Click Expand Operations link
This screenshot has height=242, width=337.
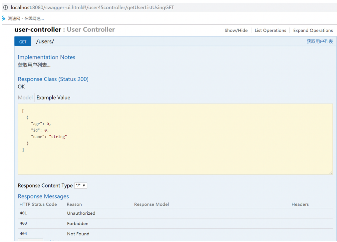313,31
